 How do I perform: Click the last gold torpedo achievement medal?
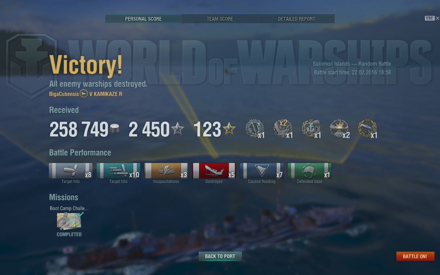(367, 129)
